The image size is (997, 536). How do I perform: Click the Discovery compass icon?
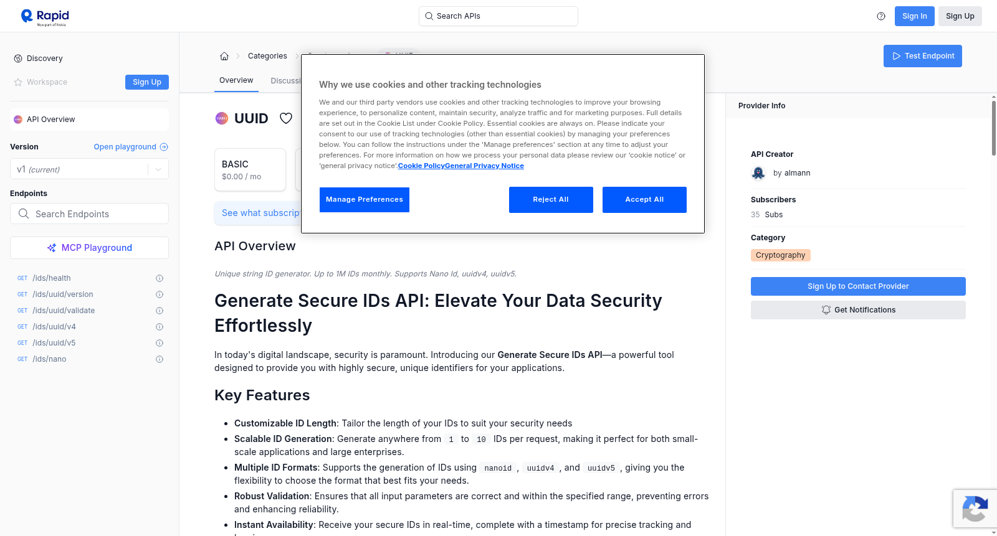[x=18, y=59]
